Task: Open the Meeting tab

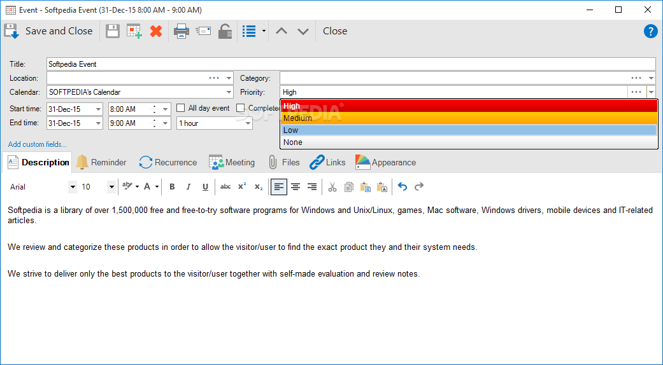Action: coord(232,162)
